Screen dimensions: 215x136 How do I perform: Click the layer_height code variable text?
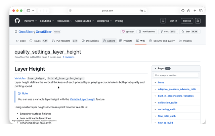tap(36, 78)
